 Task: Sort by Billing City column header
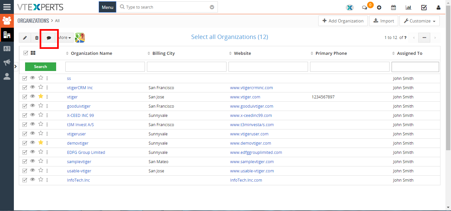coord(163,53)
